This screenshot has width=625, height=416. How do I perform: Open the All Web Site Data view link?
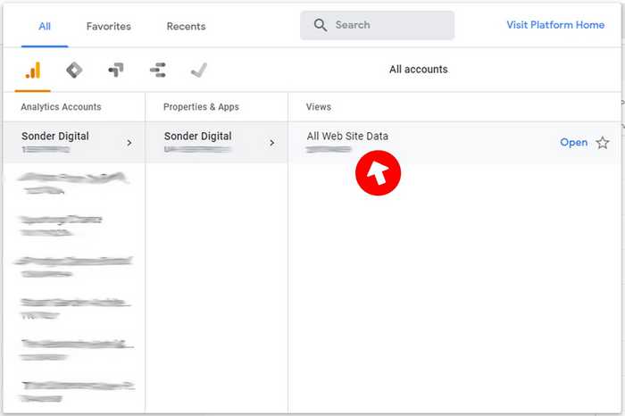573,143
